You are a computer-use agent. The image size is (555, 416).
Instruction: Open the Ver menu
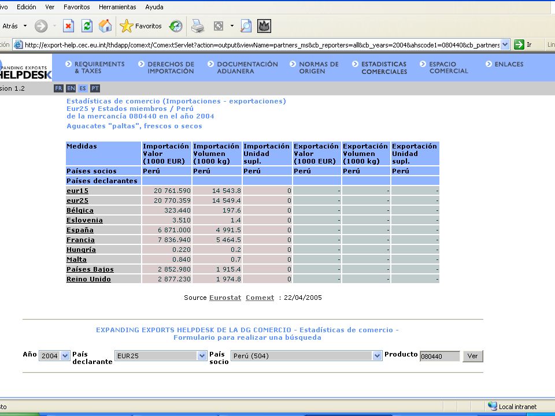coord(50,7)
